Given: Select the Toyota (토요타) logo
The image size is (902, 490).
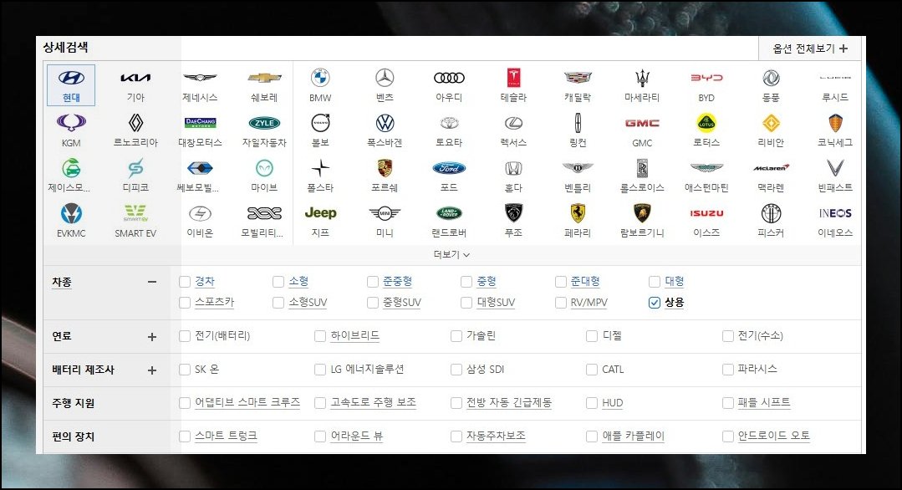Looking at the screenshot, I should (449, 122).
